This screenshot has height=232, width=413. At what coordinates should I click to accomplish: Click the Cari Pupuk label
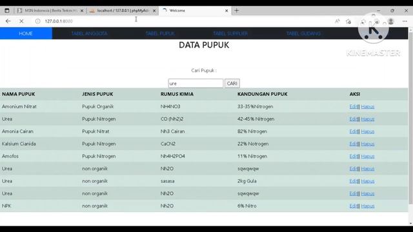[x=204, y=70]
